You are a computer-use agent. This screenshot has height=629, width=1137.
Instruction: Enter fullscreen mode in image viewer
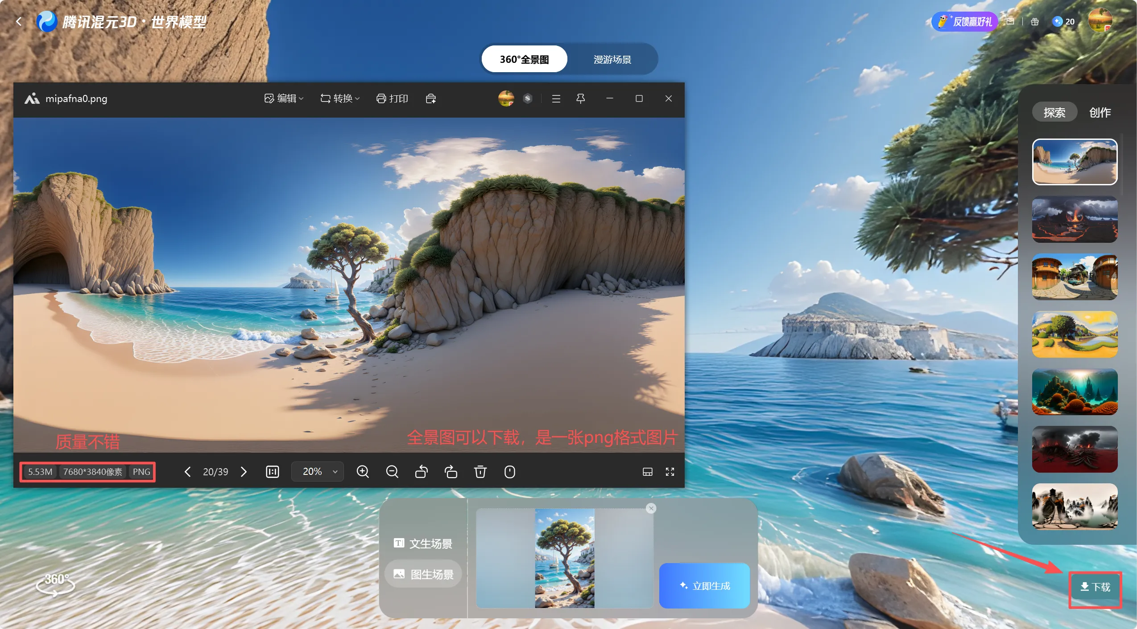(x=670, y=471)
